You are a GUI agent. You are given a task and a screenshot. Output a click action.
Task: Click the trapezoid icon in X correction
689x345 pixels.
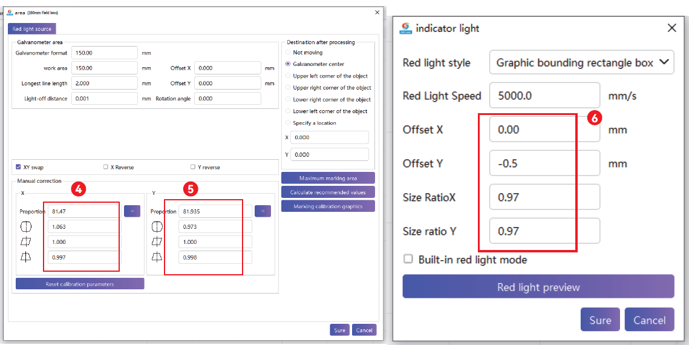[x=25, y=257]
